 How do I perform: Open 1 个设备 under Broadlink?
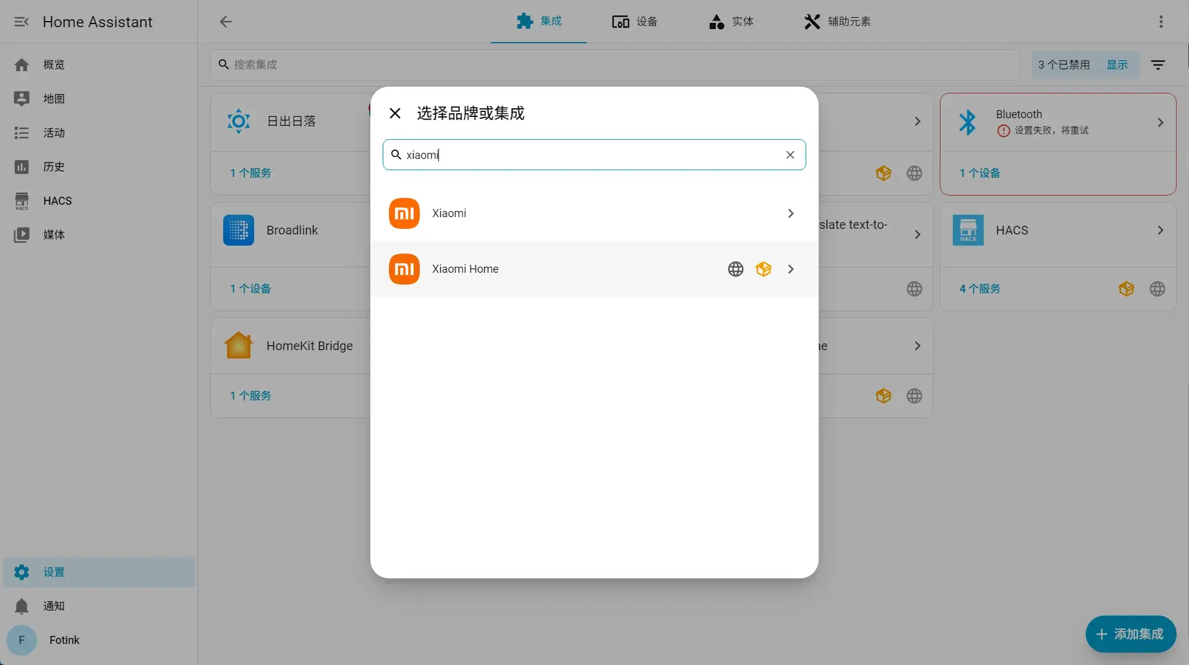coord(250,289)
